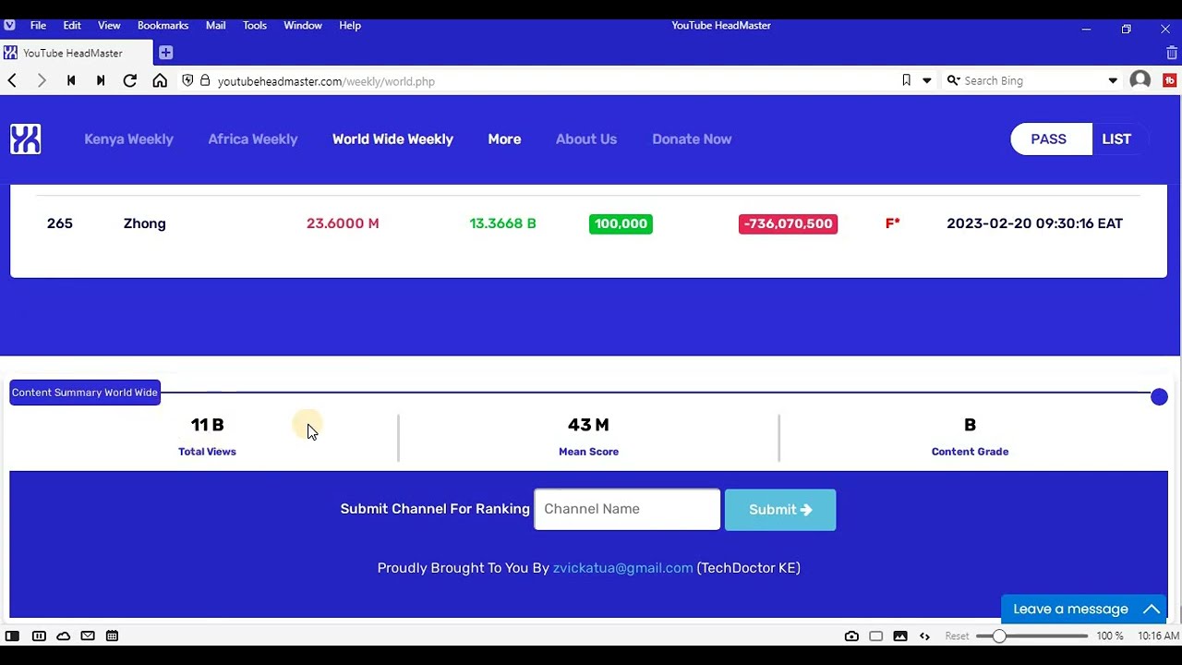The width and height of the screenshot is (1182, 665).
Task: Open the Mail menu
Action: point(215,25)
